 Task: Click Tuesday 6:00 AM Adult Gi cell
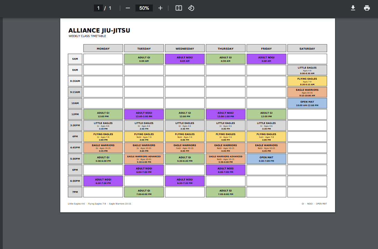pyautogui.click(x=144, y=59)
